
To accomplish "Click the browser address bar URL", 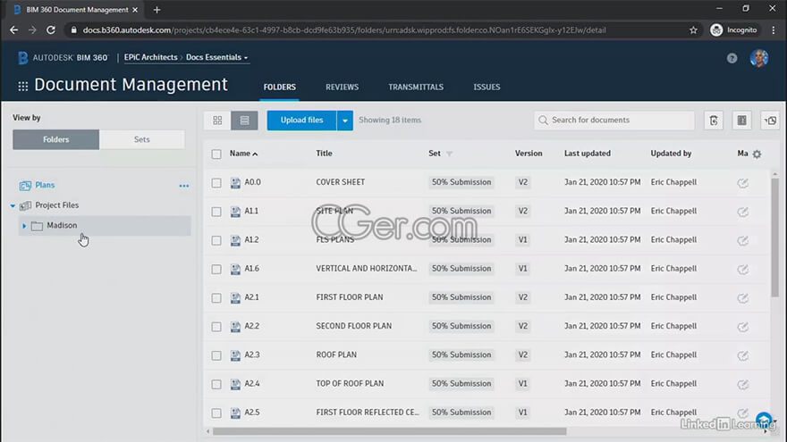I will click(344, 30).
